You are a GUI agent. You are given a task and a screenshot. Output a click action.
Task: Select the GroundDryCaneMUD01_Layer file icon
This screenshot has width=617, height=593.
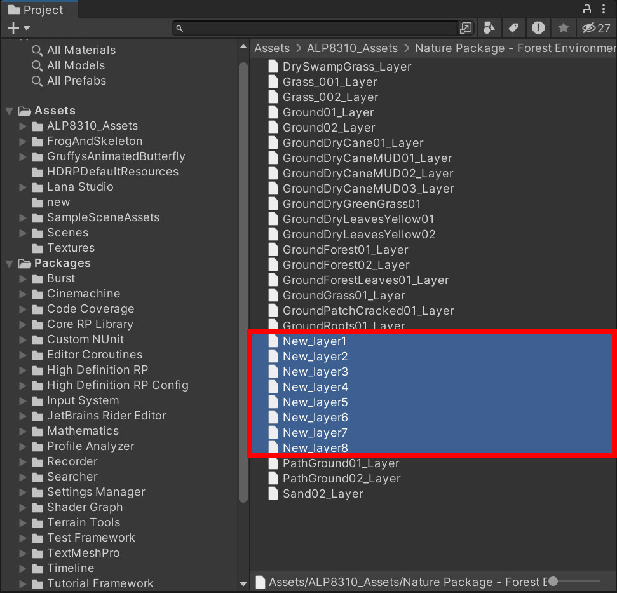[x=273, y=158]
